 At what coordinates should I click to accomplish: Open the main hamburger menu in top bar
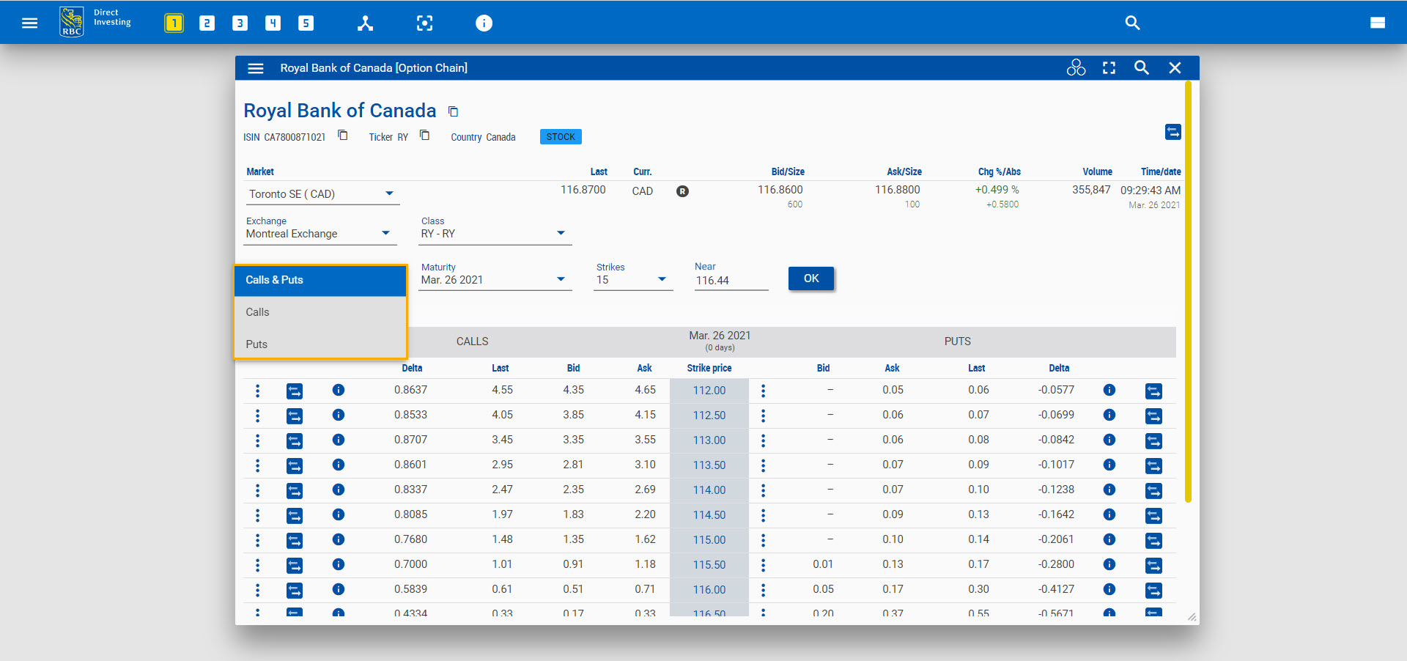coord(29,23)
